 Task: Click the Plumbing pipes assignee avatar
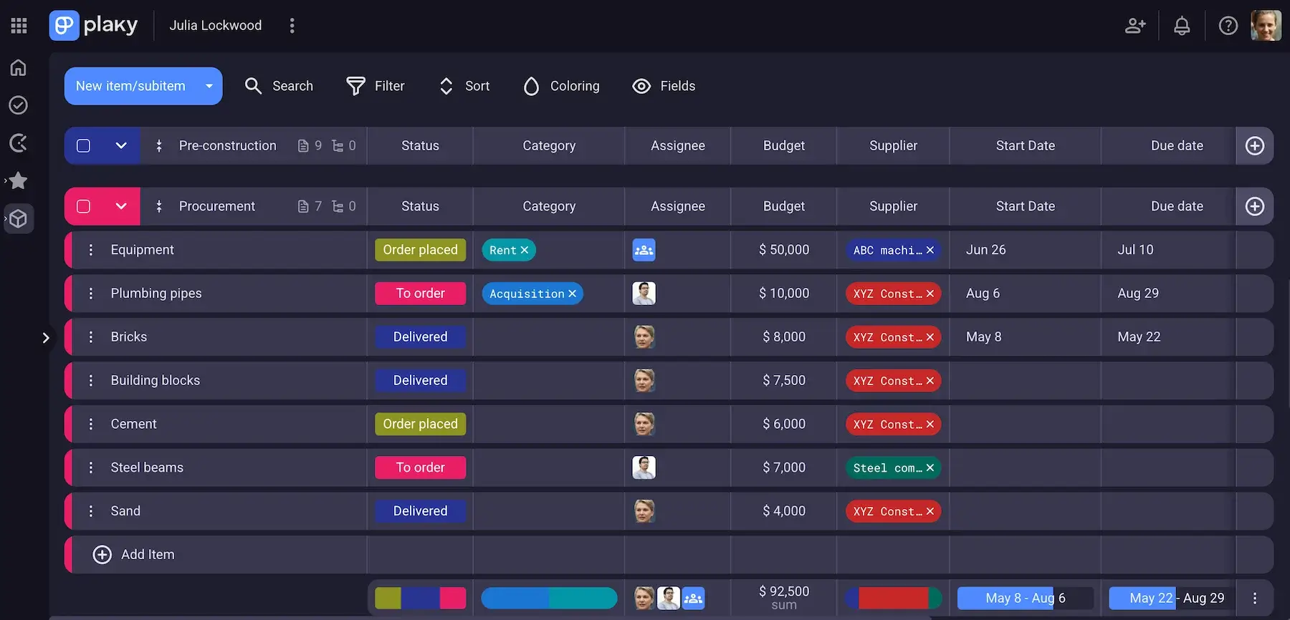tap(644, 294)
